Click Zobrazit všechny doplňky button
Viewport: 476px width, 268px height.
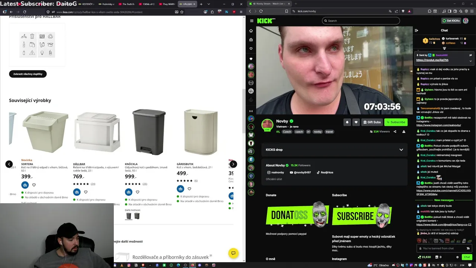pyautogui.click(x=28, y=74)
